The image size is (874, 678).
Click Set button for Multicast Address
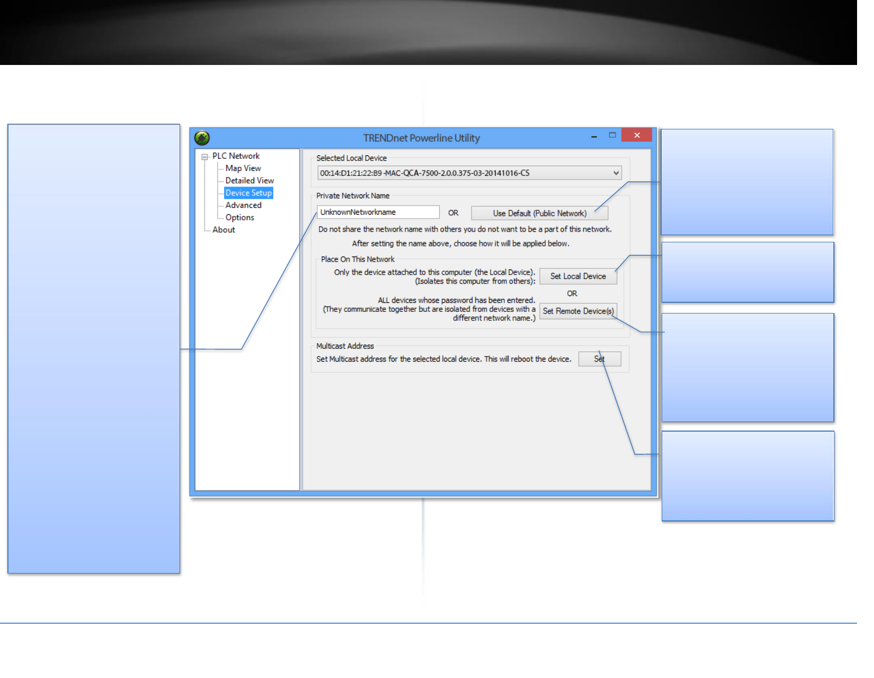tap(600, 359)
